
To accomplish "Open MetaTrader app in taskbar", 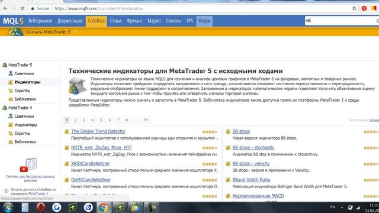I will coord(136,208).
